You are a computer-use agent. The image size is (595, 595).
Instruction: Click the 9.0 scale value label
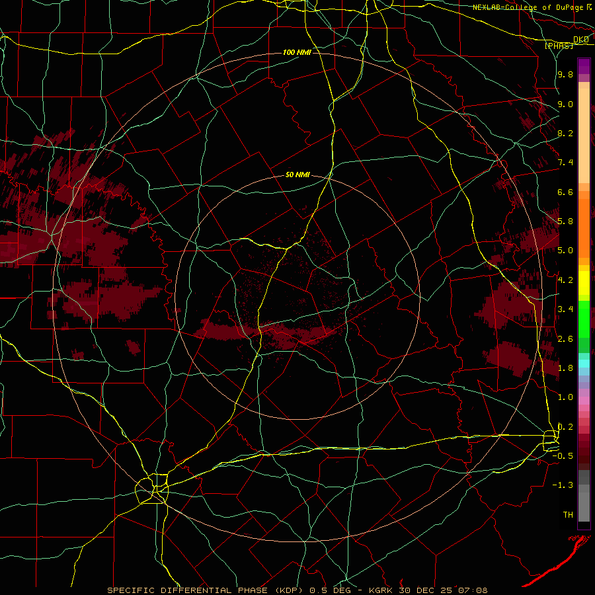[565, 104]
